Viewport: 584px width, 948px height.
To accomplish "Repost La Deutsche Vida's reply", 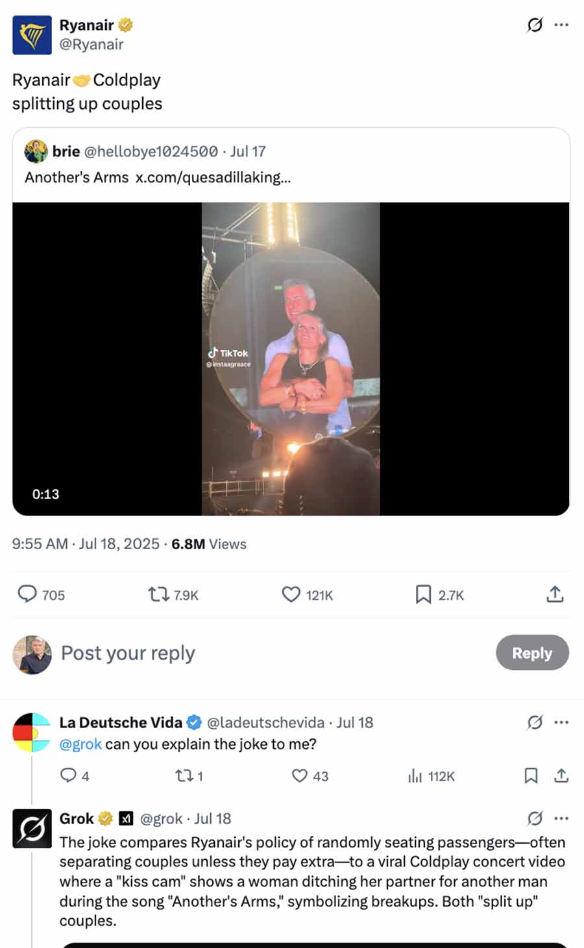I will tap(182, 776).
